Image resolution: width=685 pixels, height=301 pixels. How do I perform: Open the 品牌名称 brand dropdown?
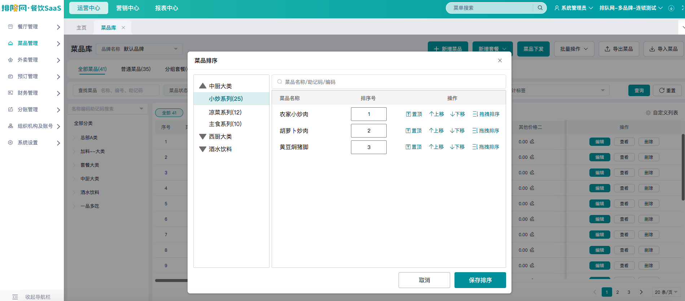[139, 49]
